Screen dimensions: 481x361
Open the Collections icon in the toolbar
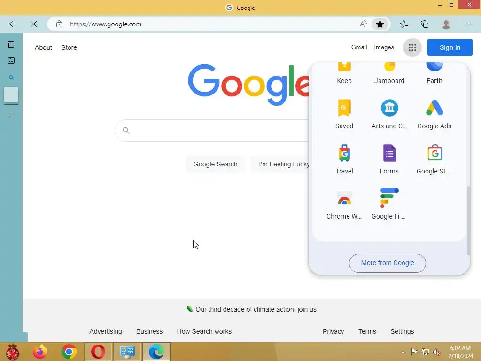pyautogui.click(x=425, y=24)
